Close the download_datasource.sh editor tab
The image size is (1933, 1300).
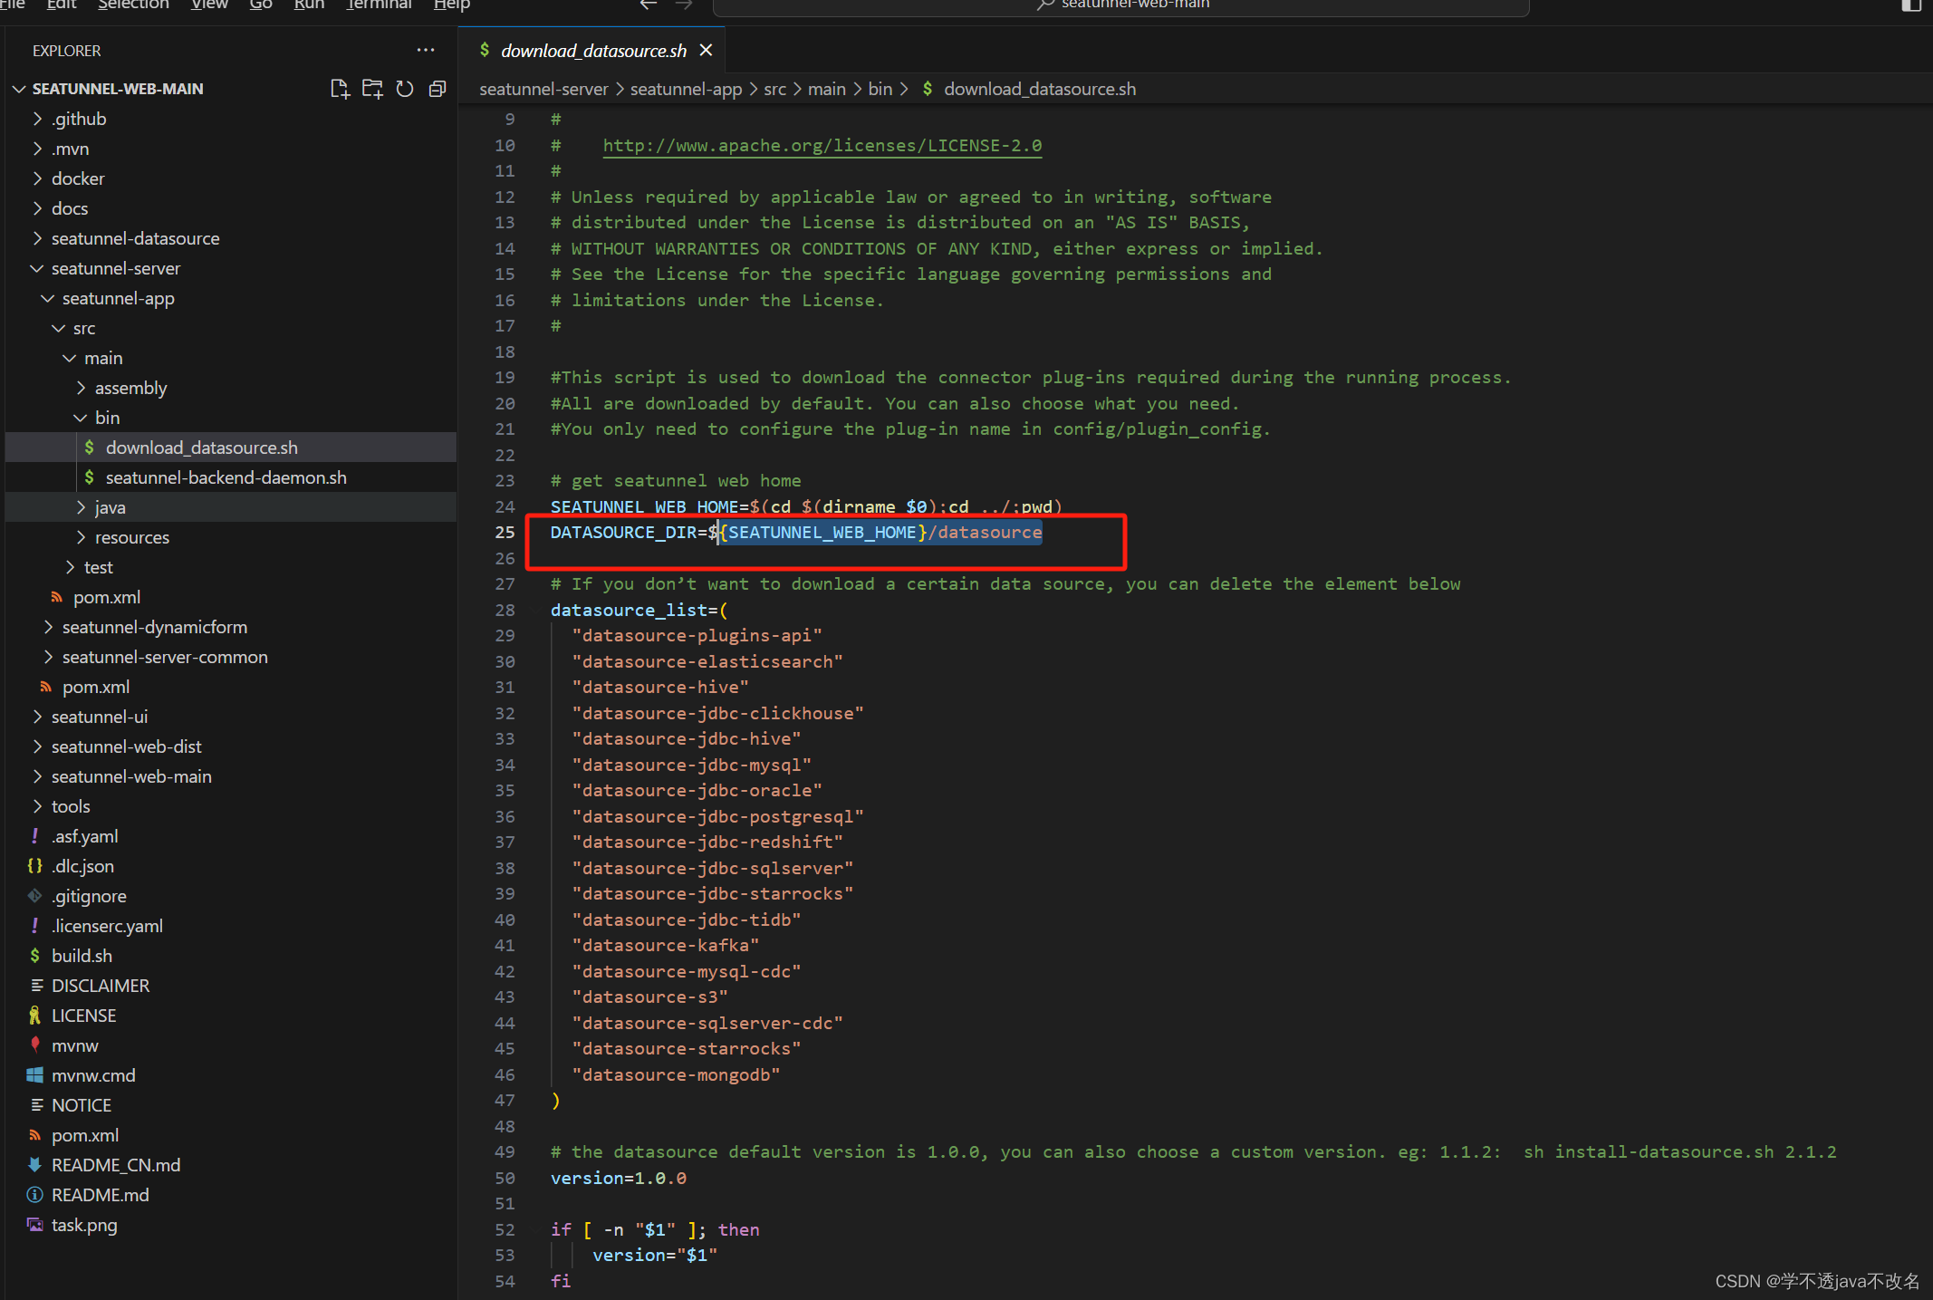707,51
